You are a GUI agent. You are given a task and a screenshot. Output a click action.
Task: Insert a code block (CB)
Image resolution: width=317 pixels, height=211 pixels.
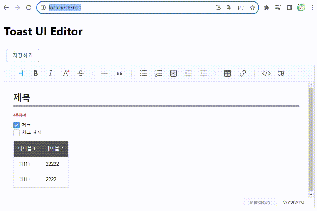[281, 73]
